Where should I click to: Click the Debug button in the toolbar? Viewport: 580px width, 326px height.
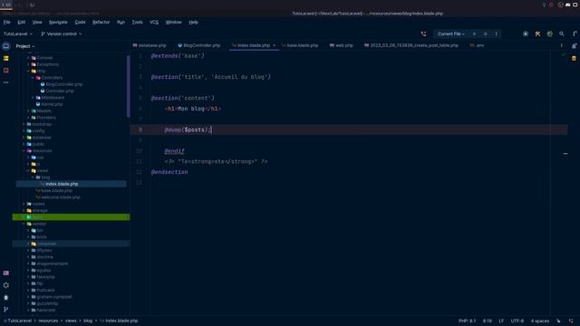click(486, 34)
